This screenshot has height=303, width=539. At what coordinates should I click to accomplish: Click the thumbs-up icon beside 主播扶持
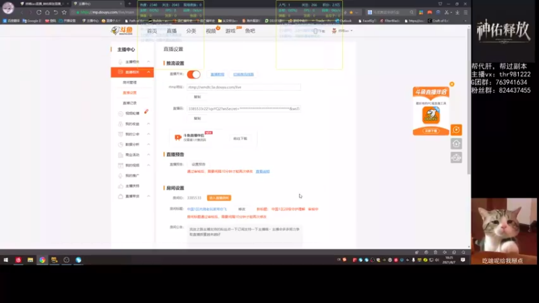(x=121, y=186)
